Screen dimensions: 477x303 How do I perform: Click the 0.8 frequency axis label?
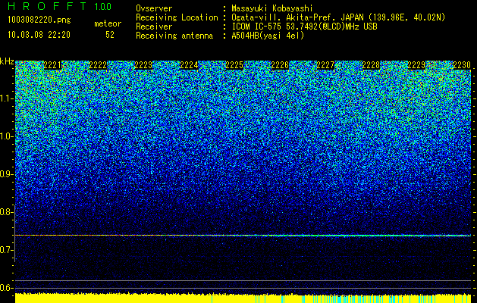[6, 212]
